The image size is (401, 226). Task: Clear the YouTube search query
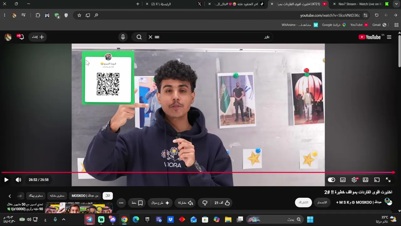150,37
